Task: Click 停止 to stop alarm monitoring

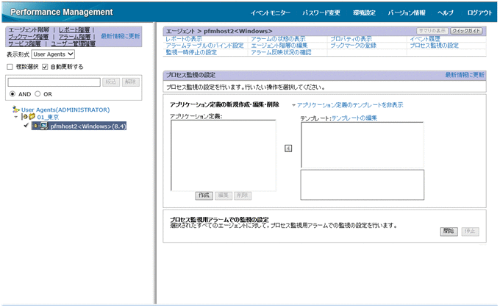Action: pos(470,232)
